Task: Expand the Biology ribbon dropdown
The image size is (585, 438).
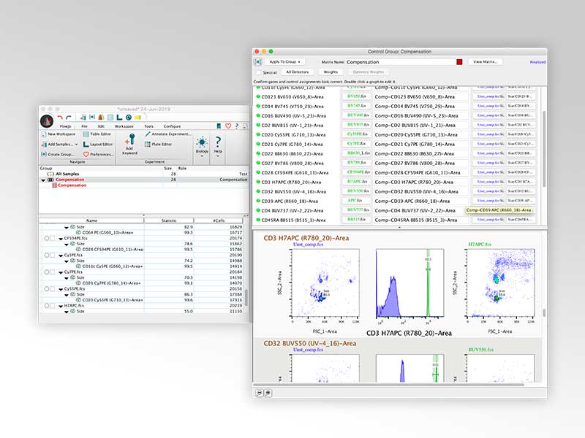Action: (201, 154)
